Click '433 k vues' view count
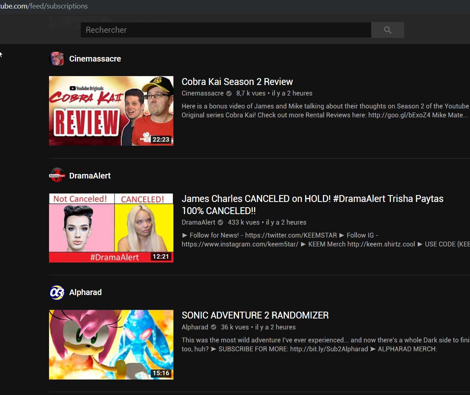The image size is (470, 395). pyautogui.click(x=244, y=222)
